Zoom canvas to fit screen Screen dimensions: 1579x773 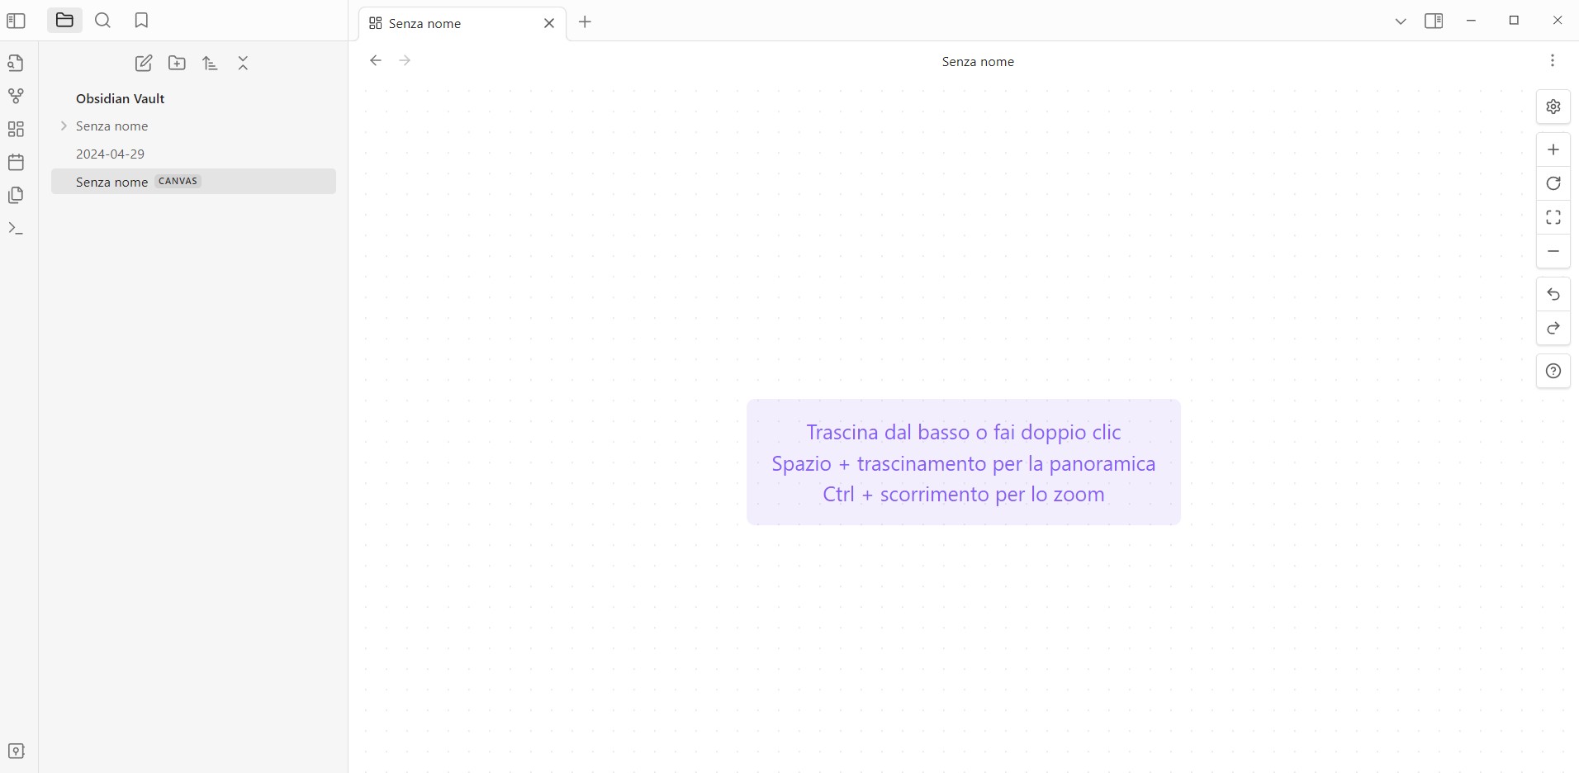(x=1553, y=217)
